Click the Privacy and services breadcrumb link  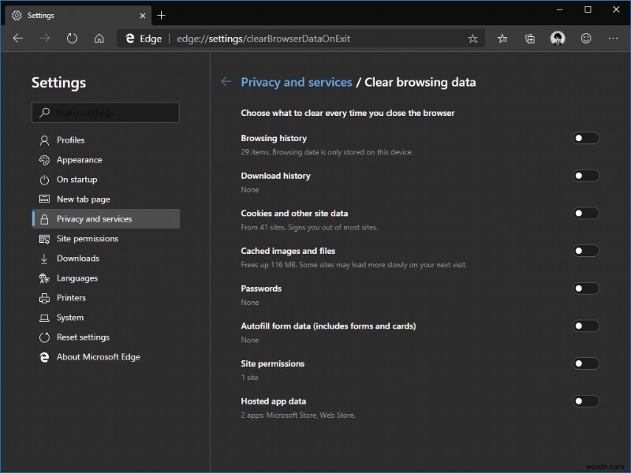[296, 82]
